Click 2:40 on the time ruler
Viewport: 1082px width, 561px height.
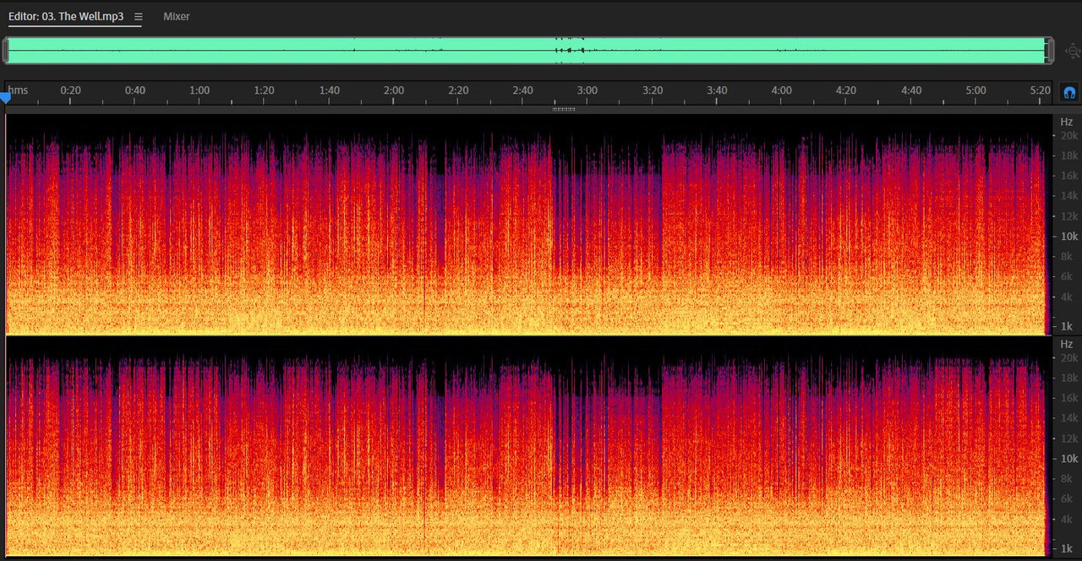click(523, 90)
